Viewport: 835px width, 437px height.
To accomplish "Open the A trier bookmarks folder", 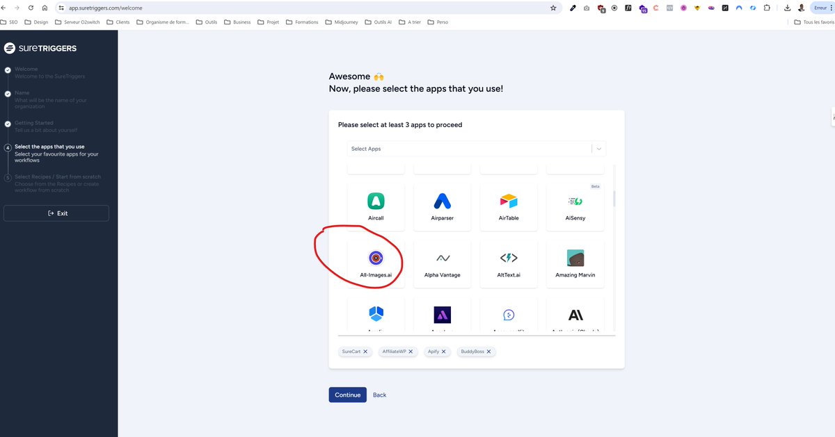I will point(410,22).
